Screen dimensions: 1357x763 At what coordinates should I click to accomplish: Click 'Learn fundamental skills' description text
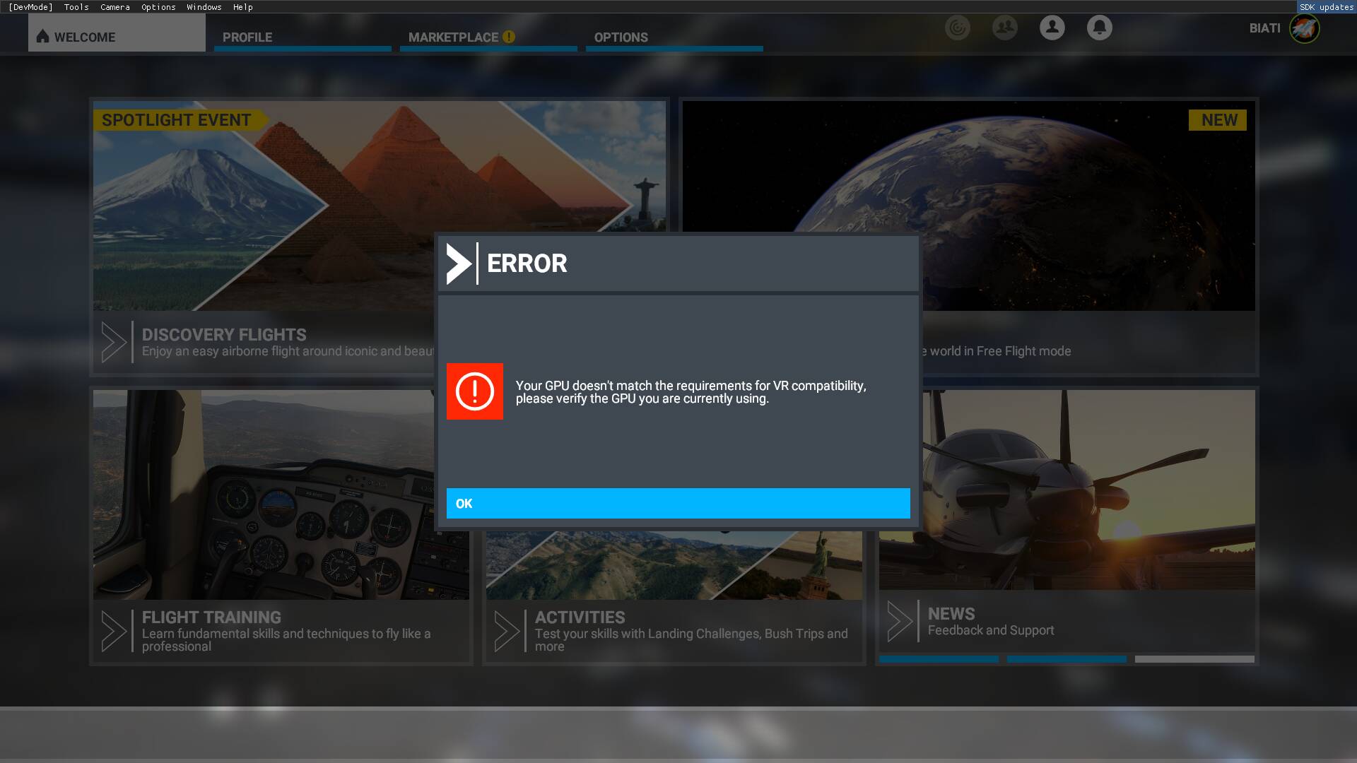[286, 640]
